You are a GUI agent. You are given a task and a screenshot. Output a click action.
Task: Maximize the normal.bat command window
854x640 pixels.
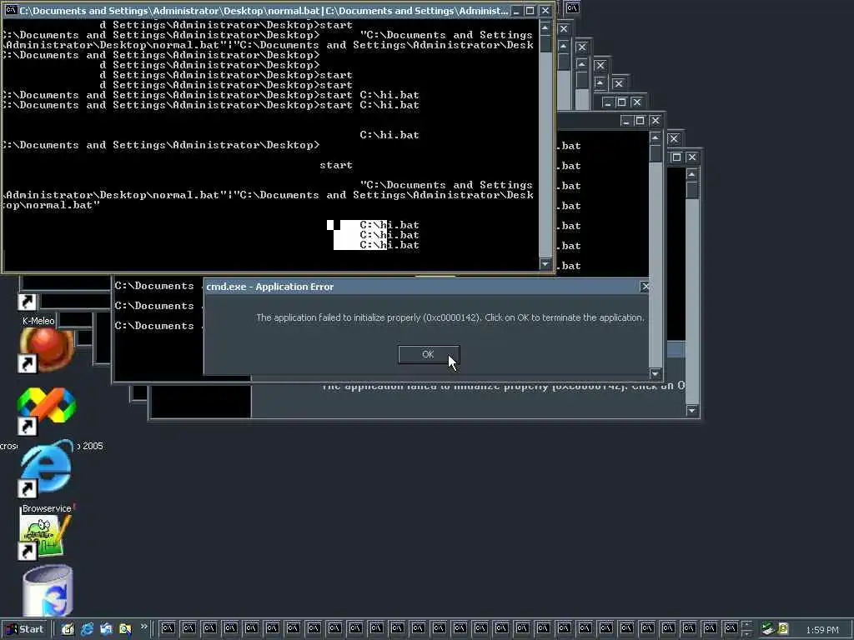(x=530, y=10)
